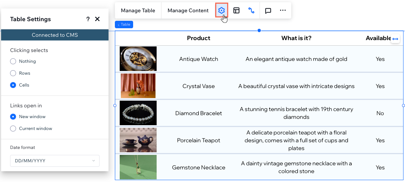
Task: Click the Connected to CMS banner
Action: [x=55, y=35]
